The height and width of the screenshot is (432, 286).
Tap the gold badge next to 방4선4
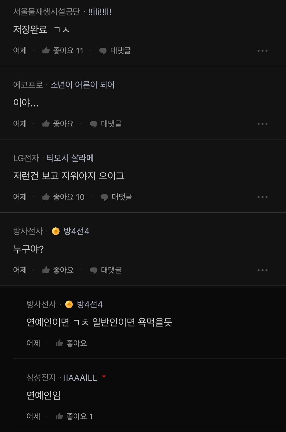[56, 231]
